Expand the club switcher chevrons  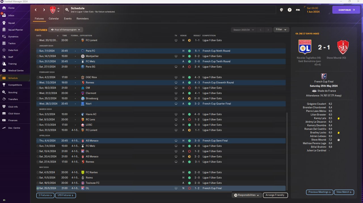click(x=58, y=10)
